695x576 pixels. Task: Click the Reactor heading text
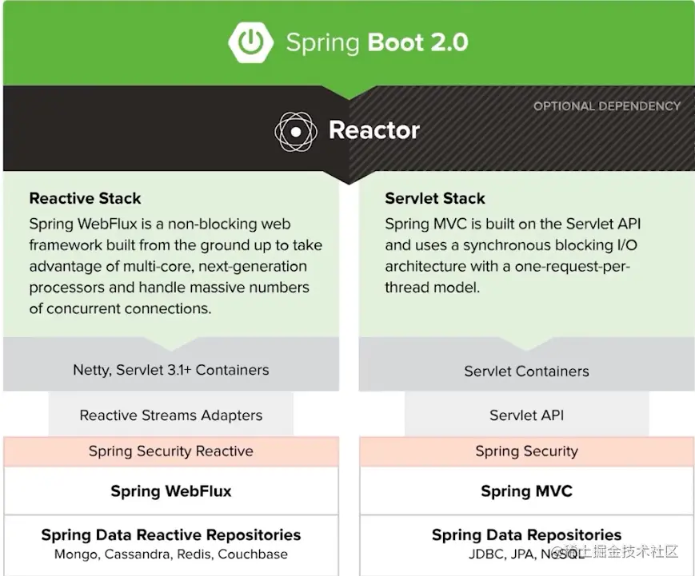pos(373,130)
